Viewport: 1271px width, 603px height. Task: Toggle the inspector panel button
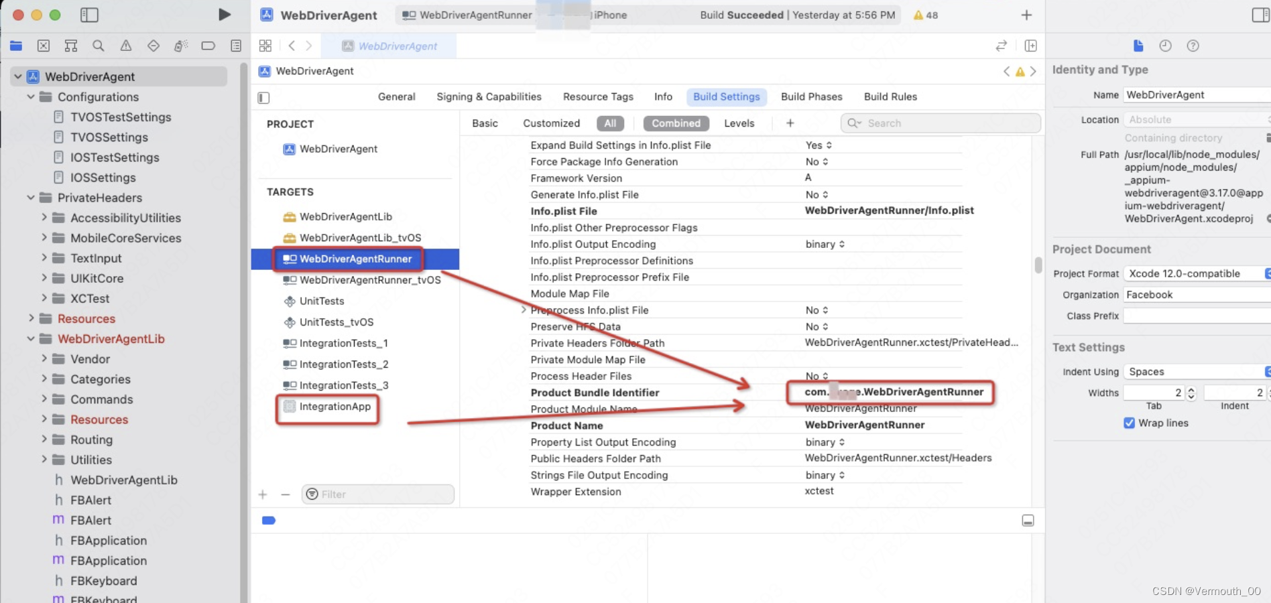coord(1260,15)
